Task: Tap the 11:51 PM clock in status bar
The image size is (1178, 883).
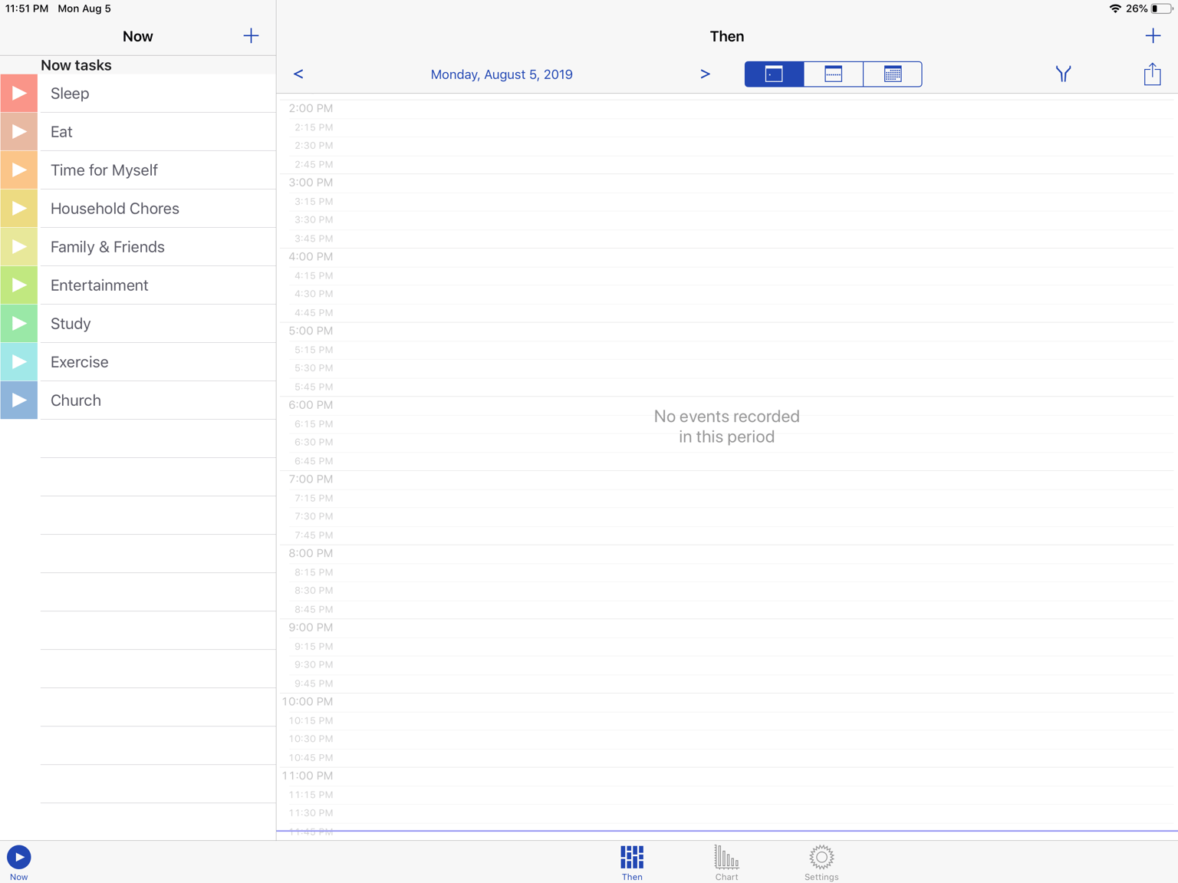Action: 27,8
